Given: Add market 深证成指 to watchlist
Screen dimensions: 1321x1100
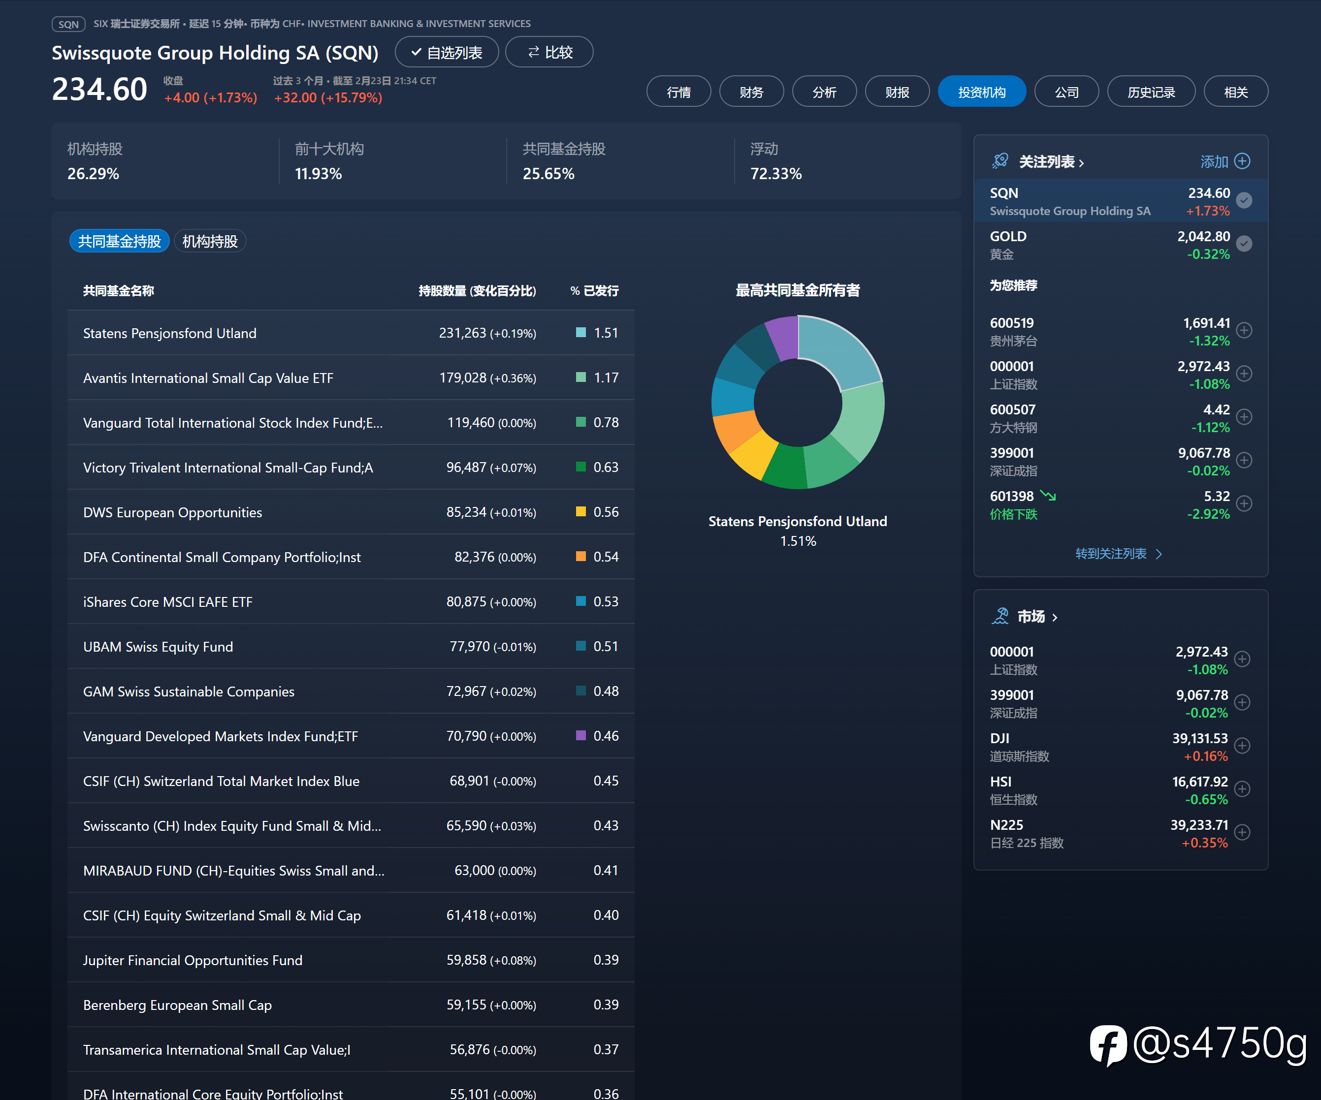Looking at the screenshot, I should [x=1242, y=702].
